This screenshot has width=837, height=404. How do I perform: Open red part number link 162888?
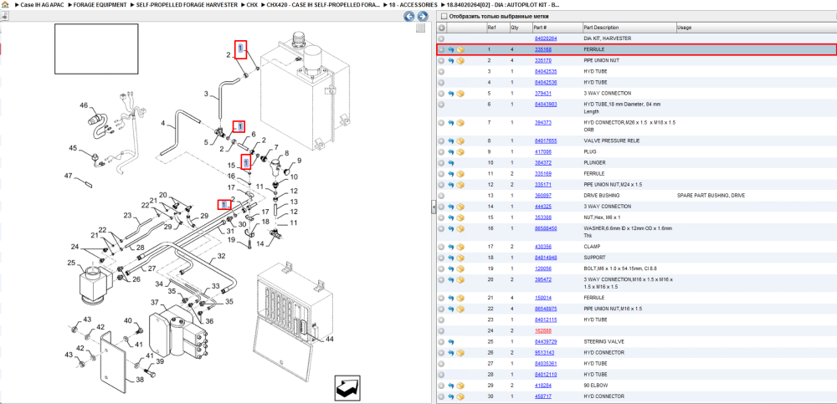543,331
